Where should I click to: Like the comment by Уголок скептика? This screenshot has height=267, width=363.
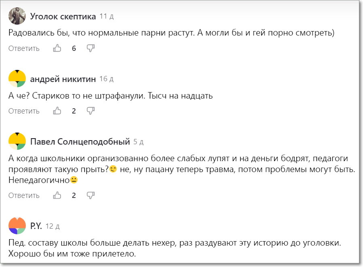click(57, 48)
